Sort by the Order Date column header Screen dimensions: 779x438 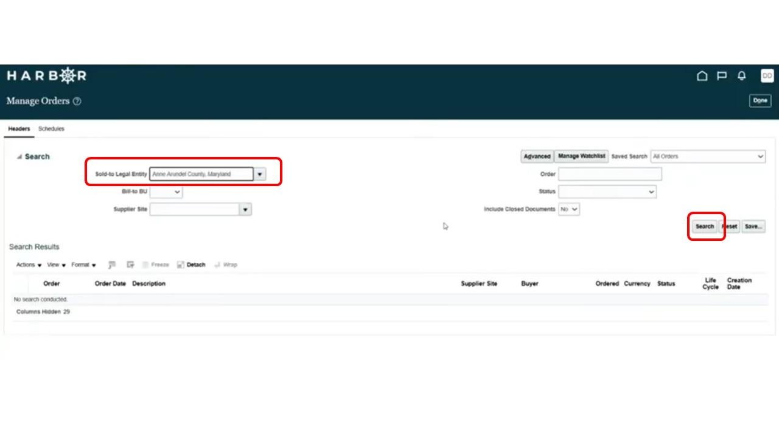click(110, 283)
